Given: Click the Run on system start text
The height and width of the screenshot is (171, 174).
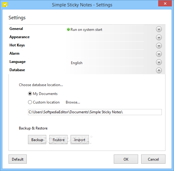Looking at the screenshot, I should tap(86, 30).
